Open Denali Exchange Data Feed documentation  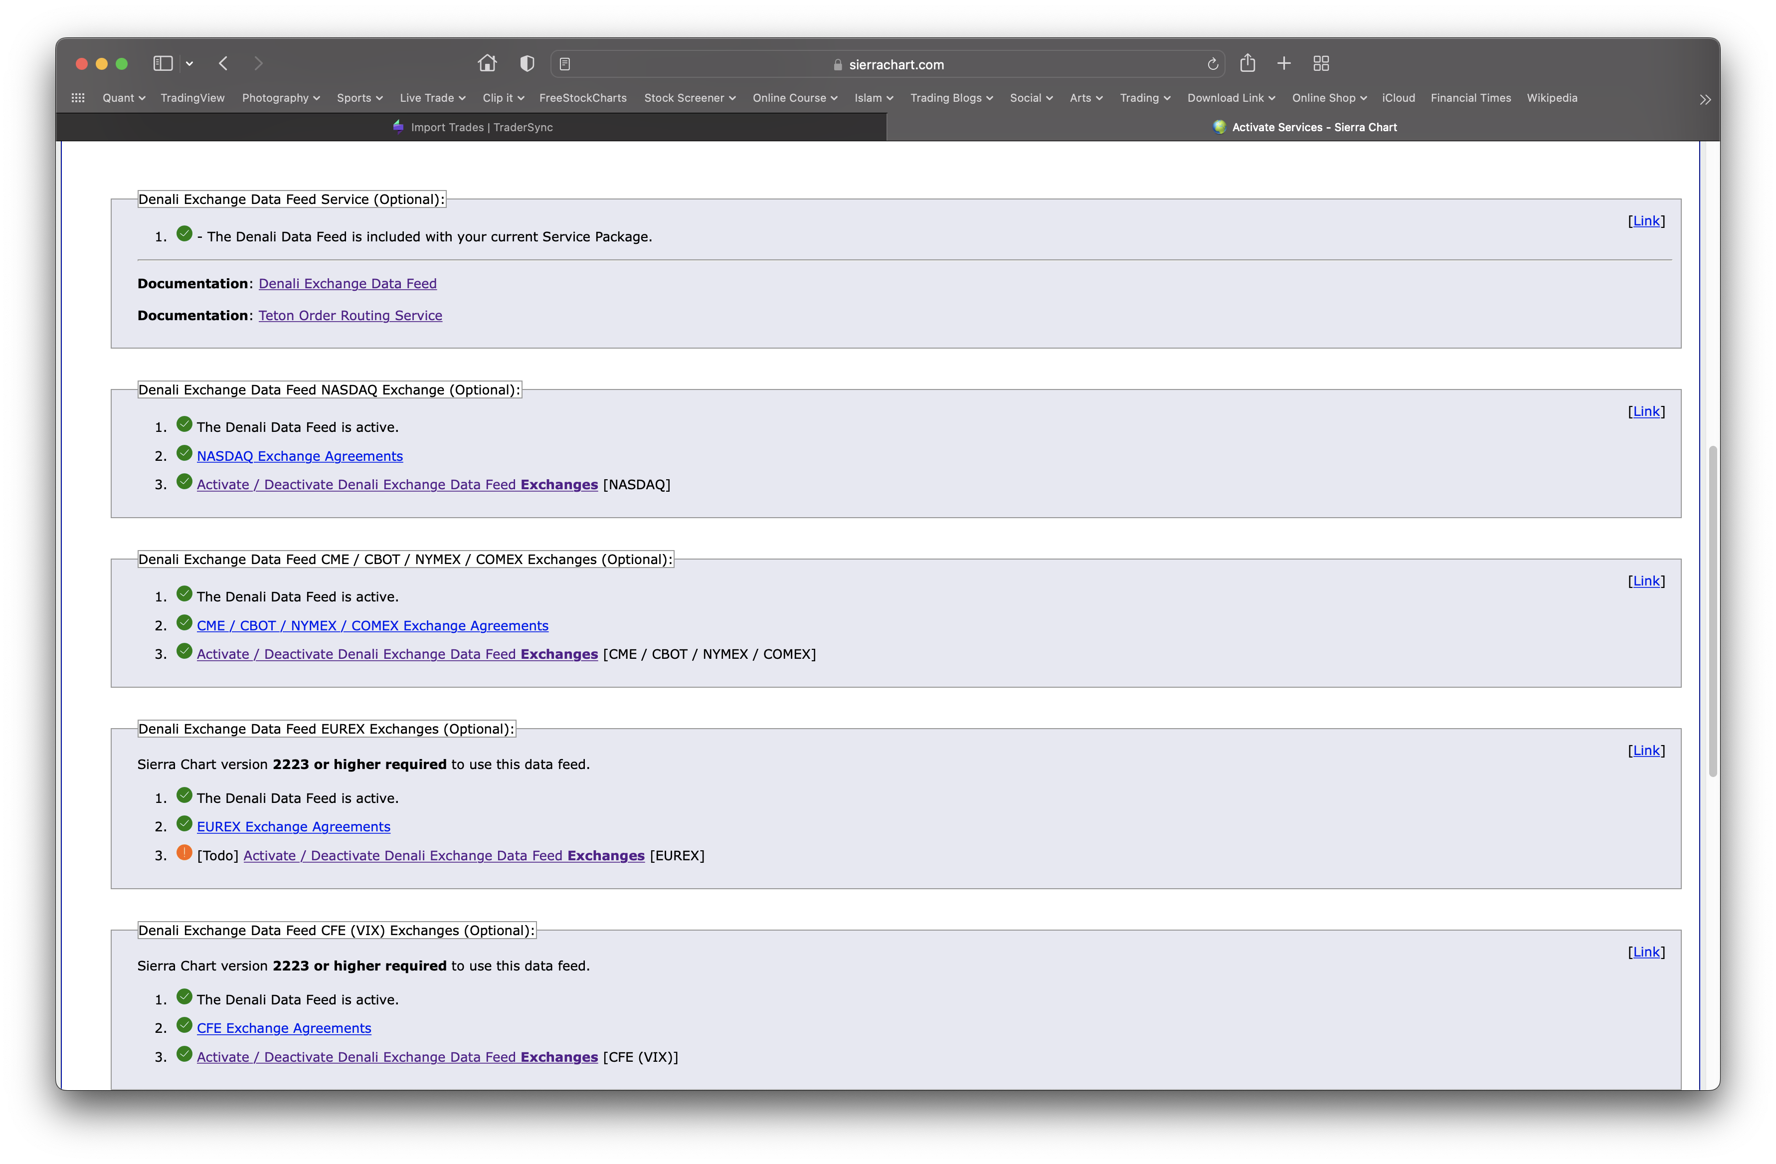tap(348, 284)
